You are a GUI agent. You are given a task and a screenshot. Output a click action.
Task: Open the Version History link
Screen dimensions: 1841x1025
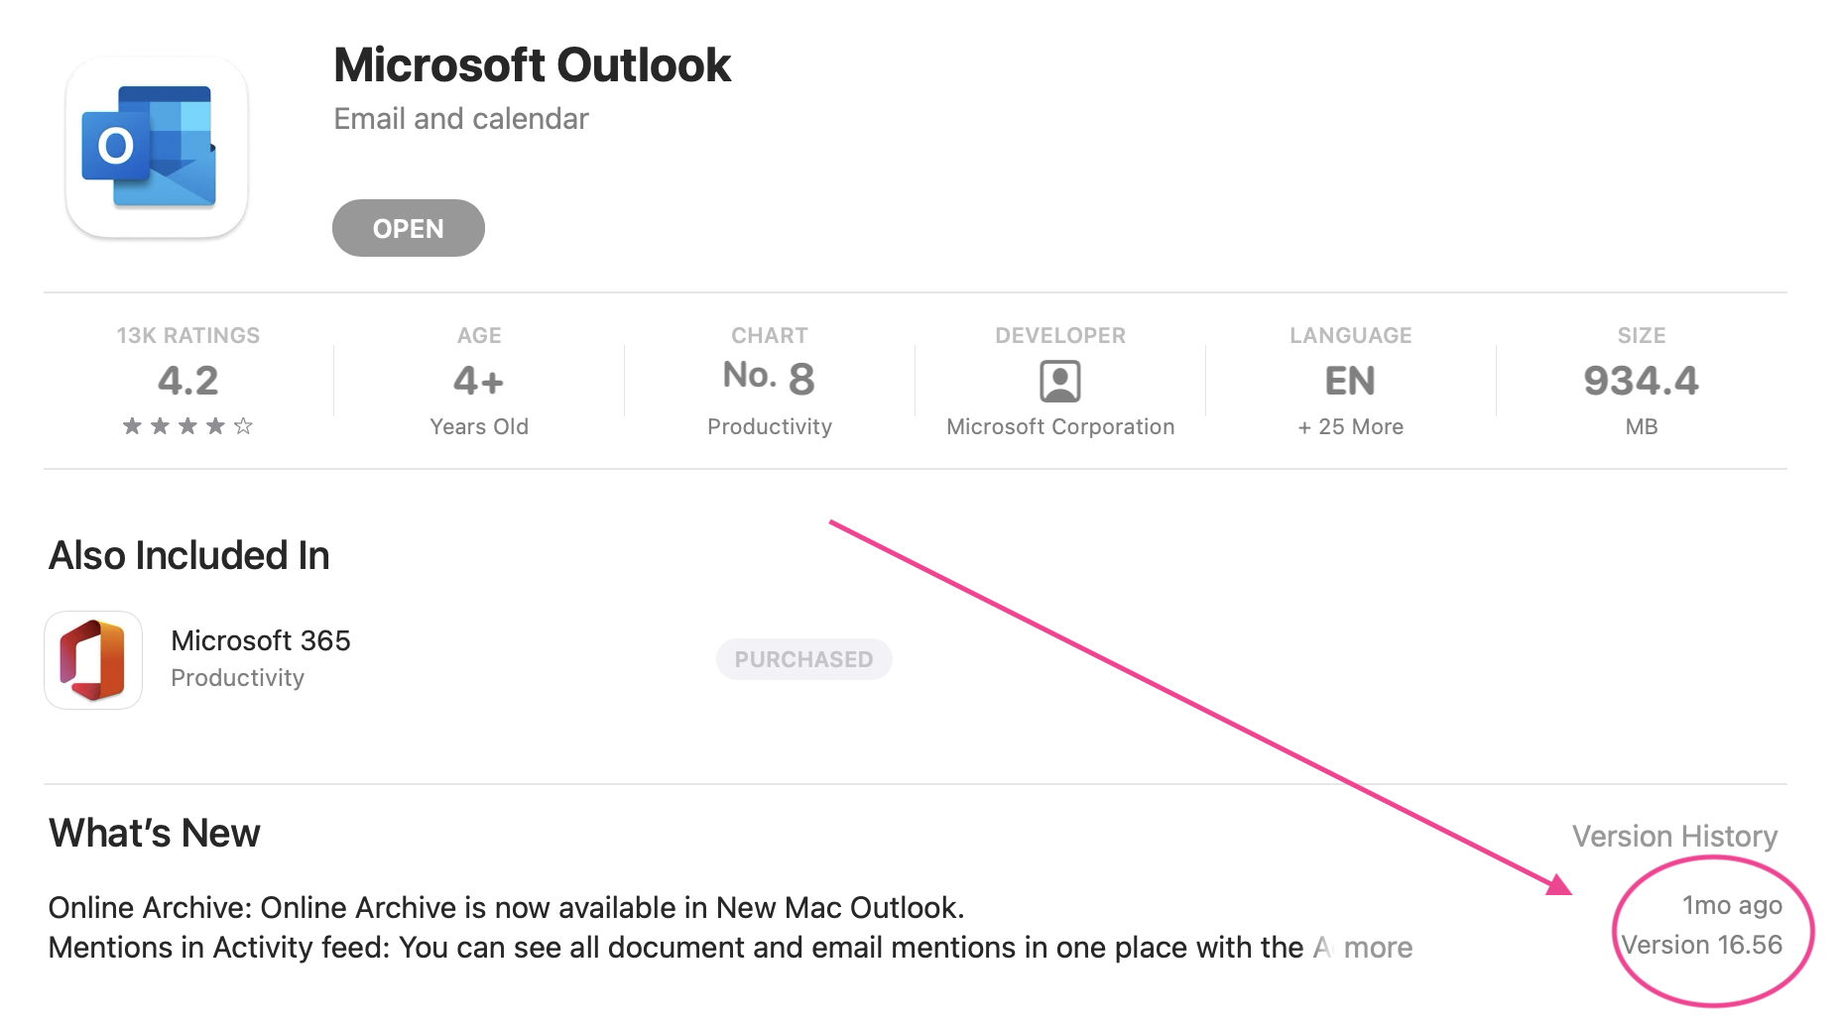pos(1674,836)
